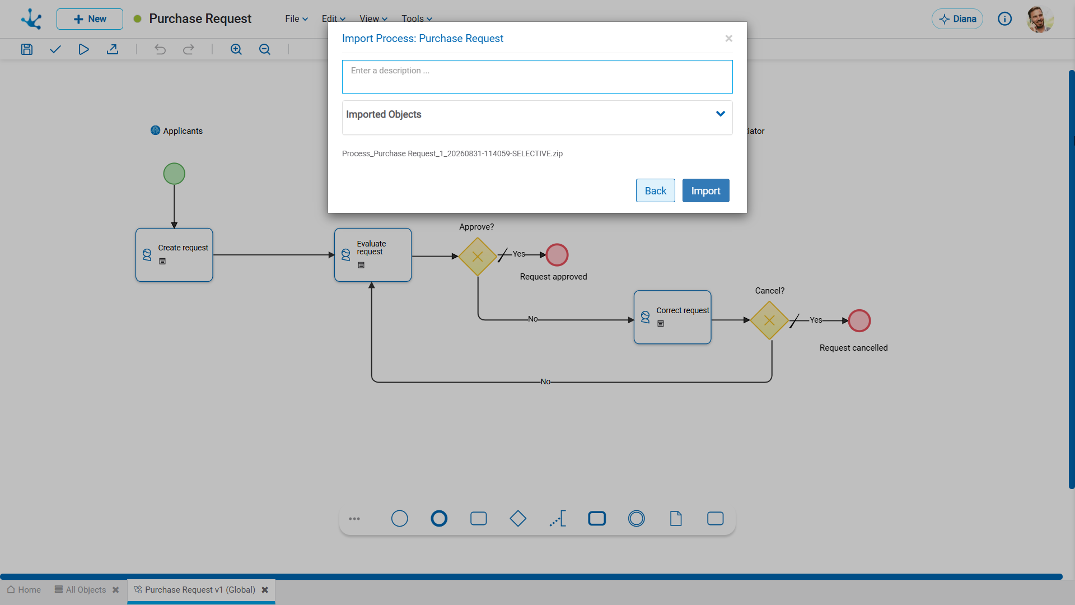Select the thick-bordered call activity tool

coord(597,519)
